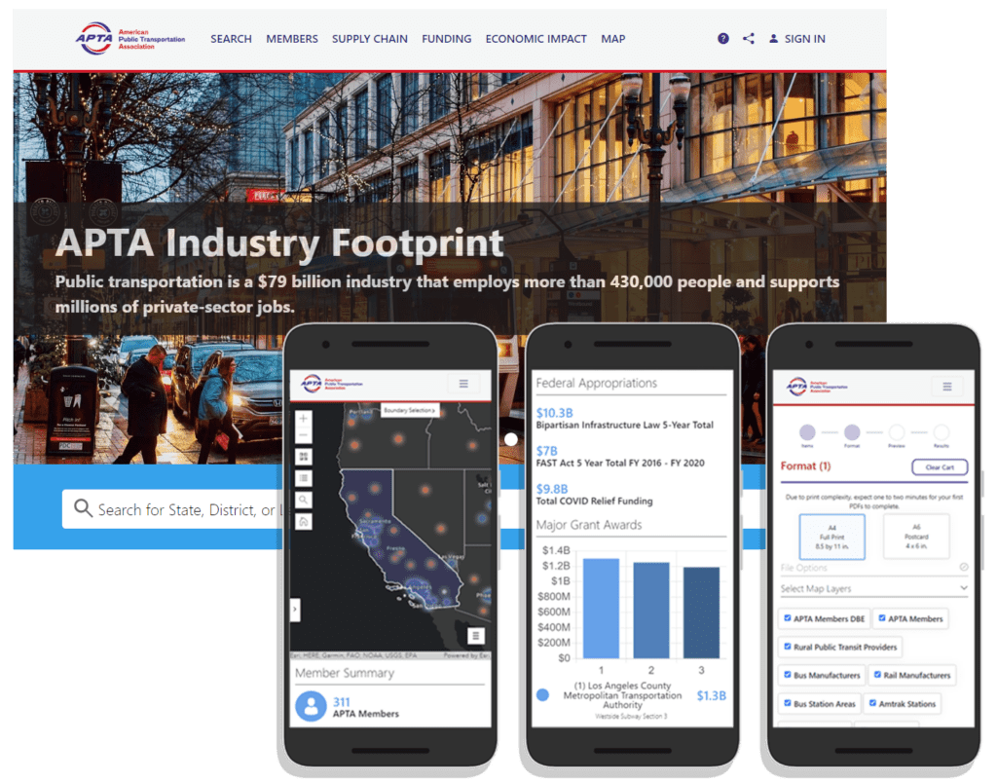Click the share icon in header
This screenshot has width=997, height=781.
[x=748, y=39]
